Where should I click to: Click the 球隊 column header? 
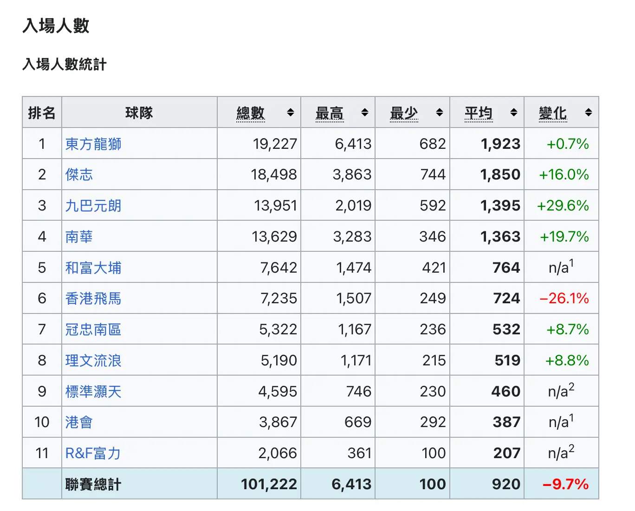[139, 112]
